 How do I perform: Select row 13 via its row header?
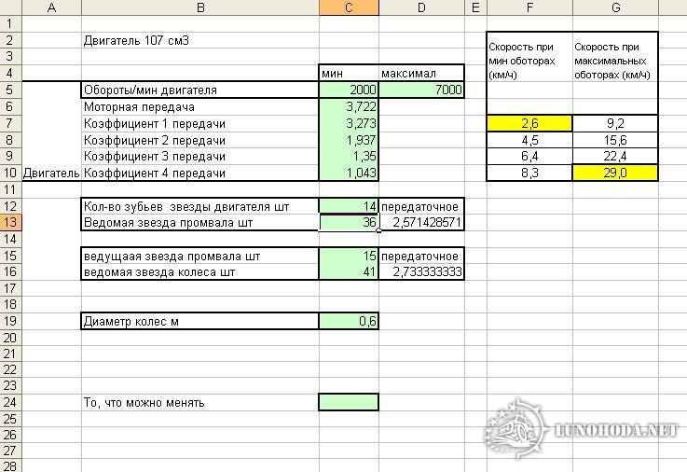pos(10,222)
